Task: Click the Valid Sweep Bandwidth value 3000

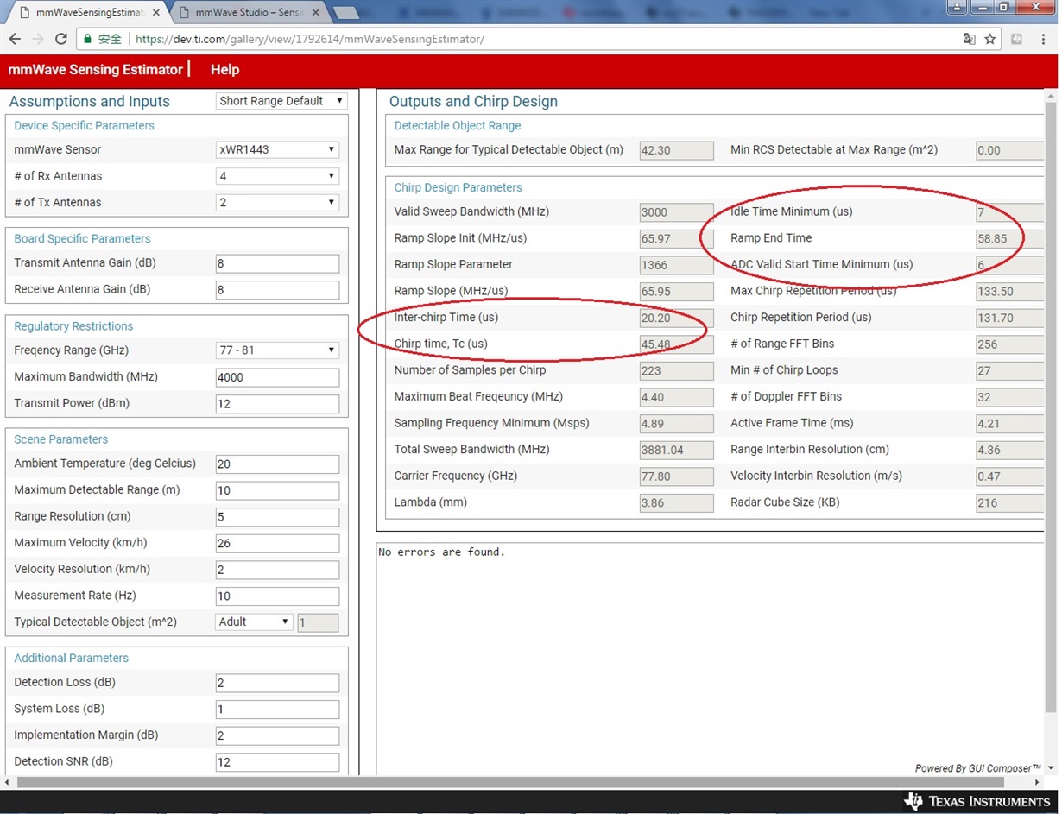Action: (677, 212)
